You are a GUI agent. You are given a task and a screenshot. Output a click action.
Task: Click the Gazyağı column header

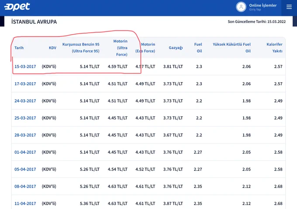click(x=176, y=48)
